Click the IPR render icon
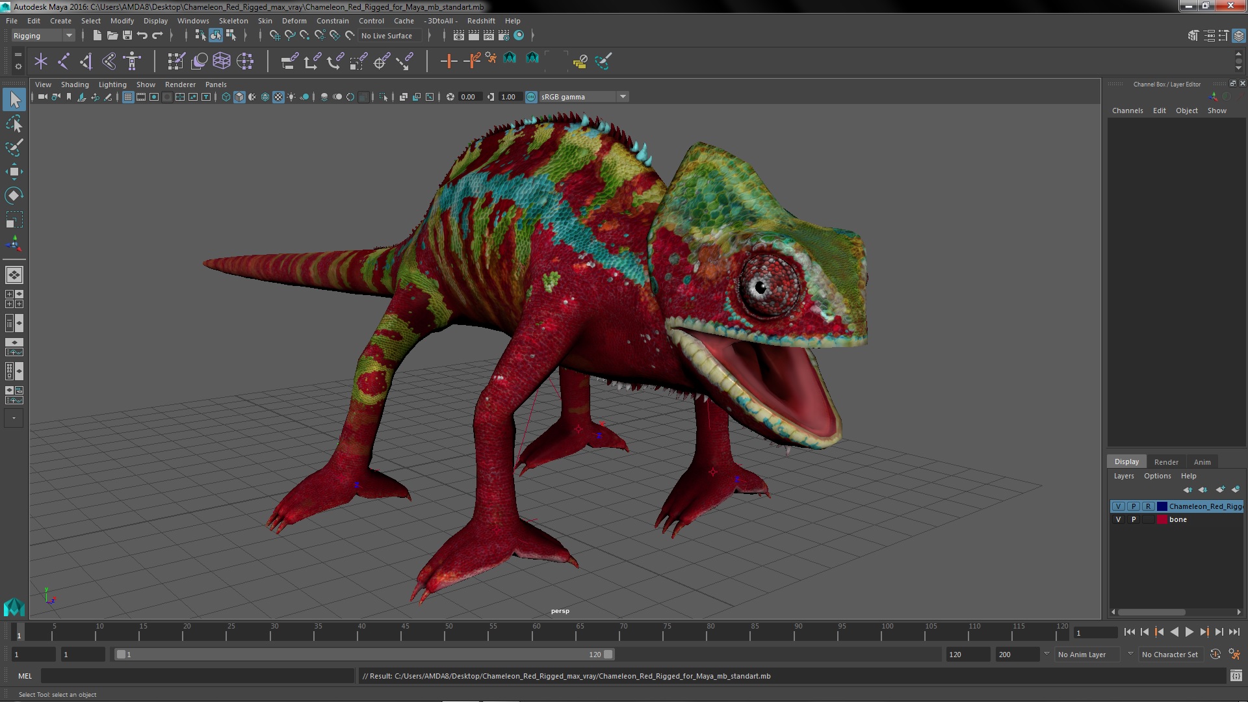 click(x=489, y=35)
